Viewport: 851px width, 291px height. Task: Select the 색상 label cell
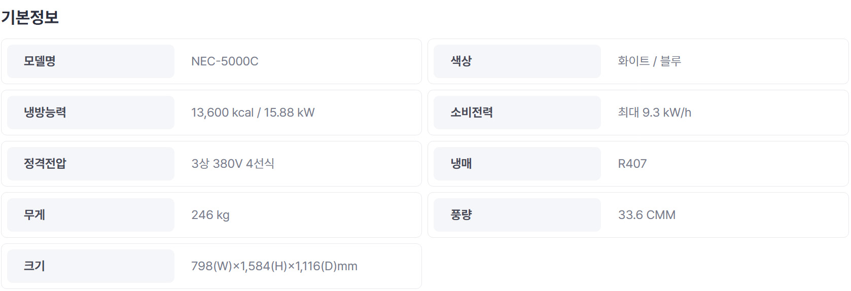[517, 61]
